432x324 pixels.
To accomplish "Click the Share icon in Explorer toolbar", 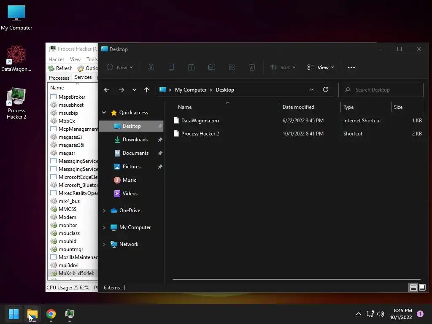I will coord(232,67).
